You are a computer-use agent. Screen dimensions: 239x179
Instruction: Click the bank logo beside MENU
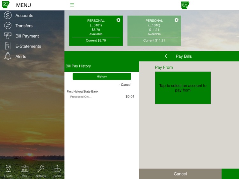6,4
